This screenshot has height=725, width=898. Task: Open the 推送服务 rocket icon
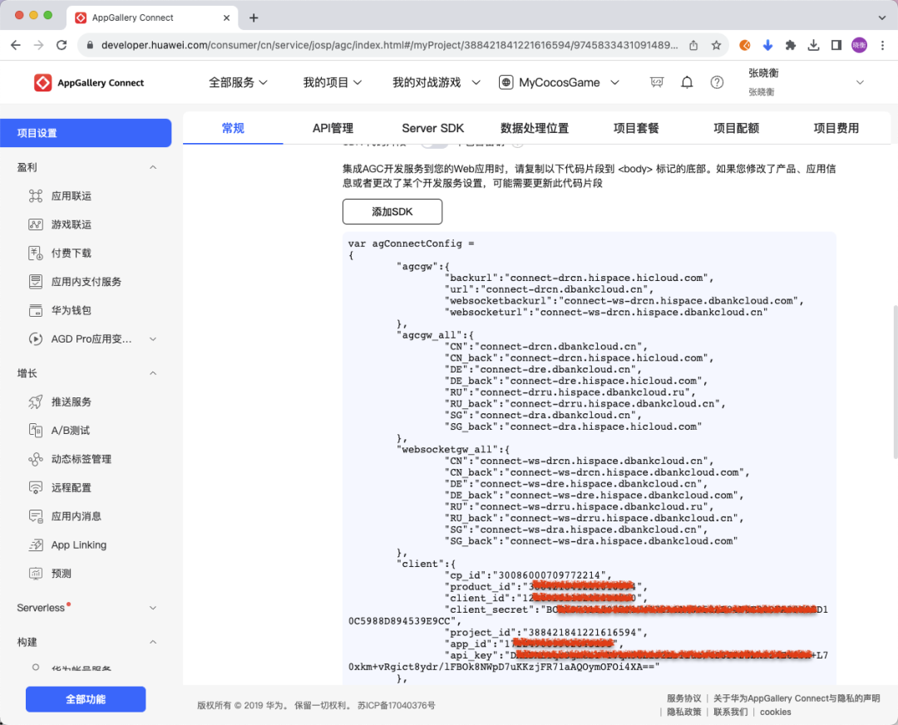[36, 402]
